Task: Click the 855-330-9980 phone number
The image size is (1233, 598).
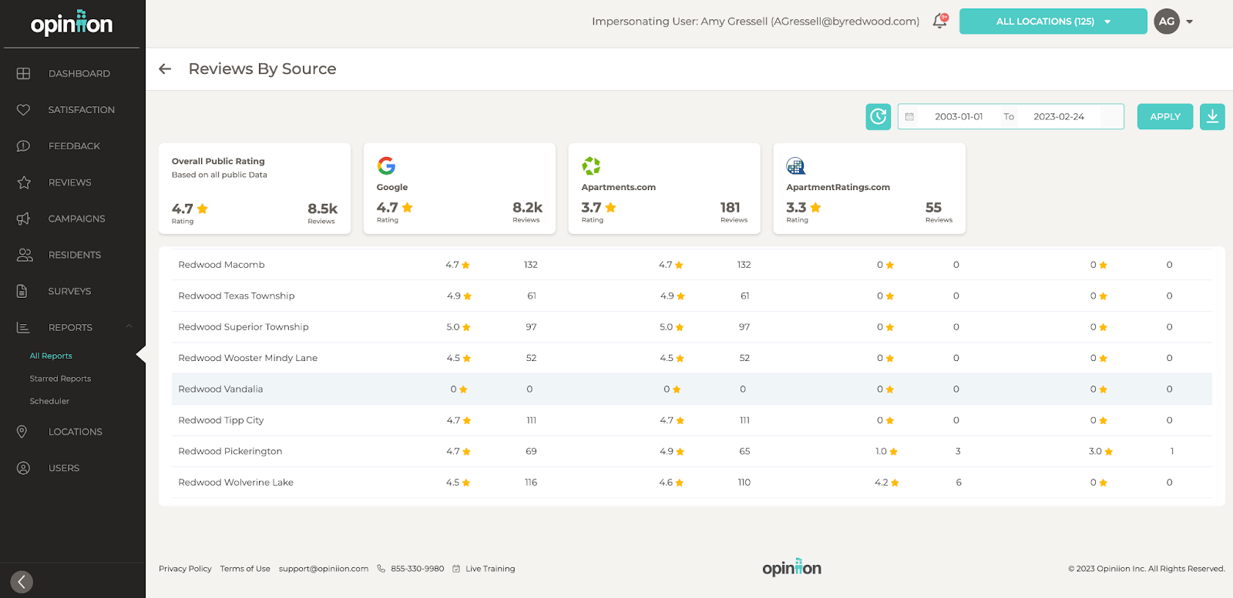Action: [418, 569]
